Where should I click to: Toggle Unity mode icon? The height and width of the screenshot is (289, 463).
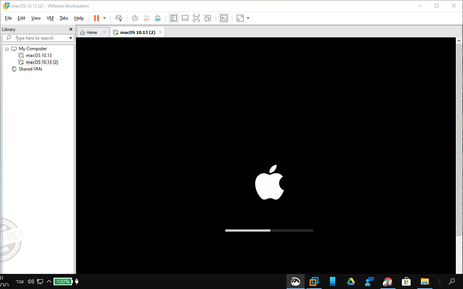tap(208, 18)
